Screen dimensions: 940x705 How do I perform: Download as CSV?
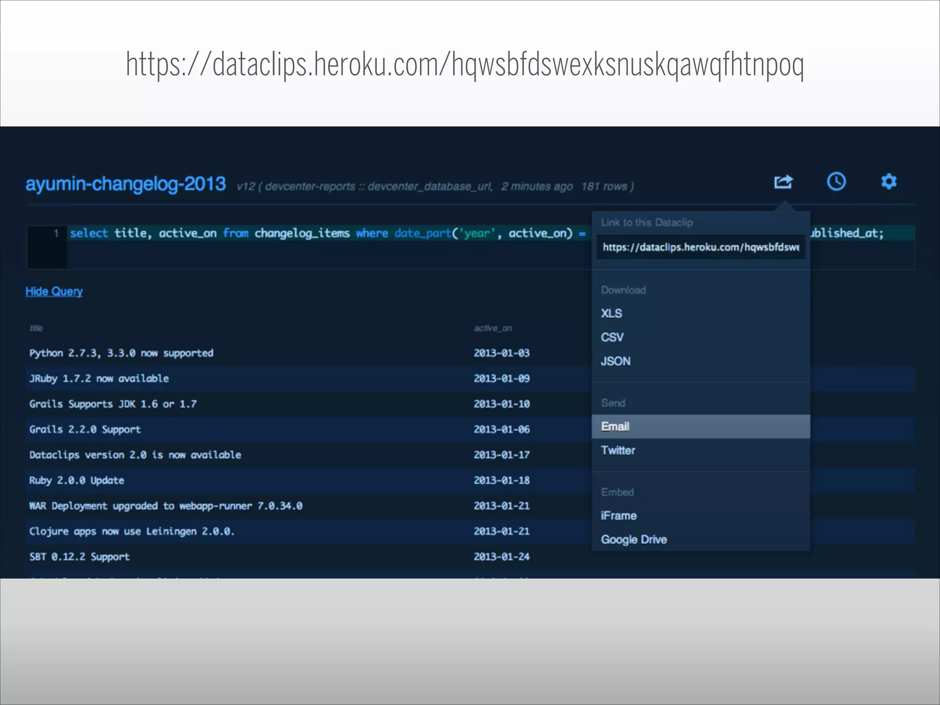tap(612, 337)
